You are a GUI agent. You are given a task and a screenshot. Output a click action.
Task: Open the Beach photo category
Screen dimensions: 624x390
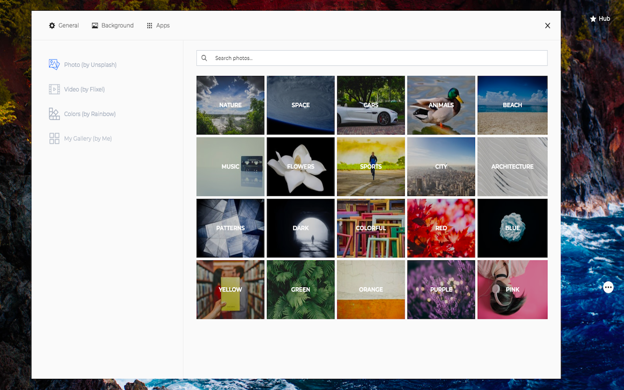coord(512,105)
